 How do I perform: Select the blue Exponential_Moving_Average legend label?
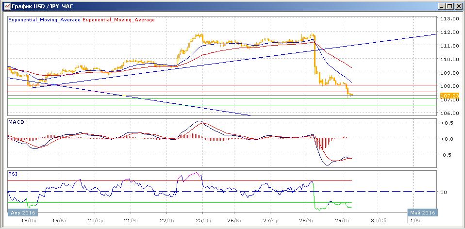(44, 20)
